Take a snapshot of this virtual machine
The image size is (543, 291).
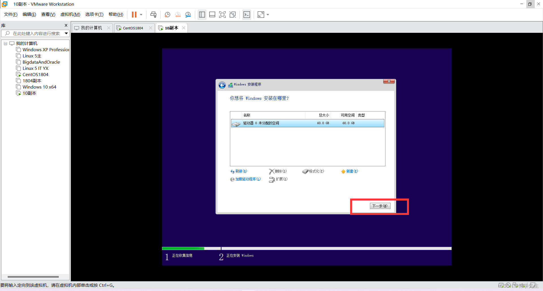tap(167, 14)
